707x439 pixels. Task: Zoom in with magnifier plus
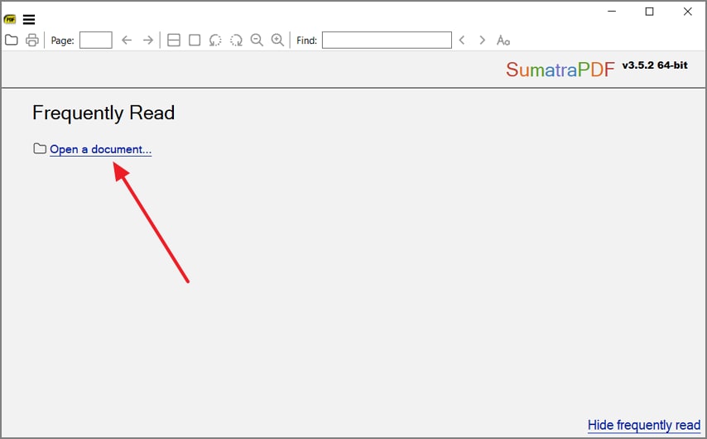[277, 40]
